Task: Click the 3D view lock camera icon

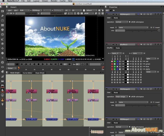Action: point(84,10)
